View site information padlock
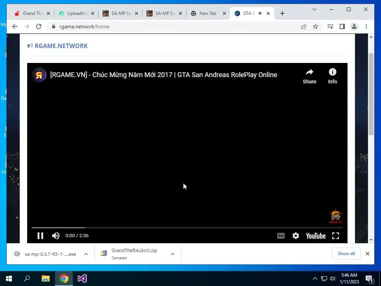This screenshot has height=286, width=381. pos(54,26)
